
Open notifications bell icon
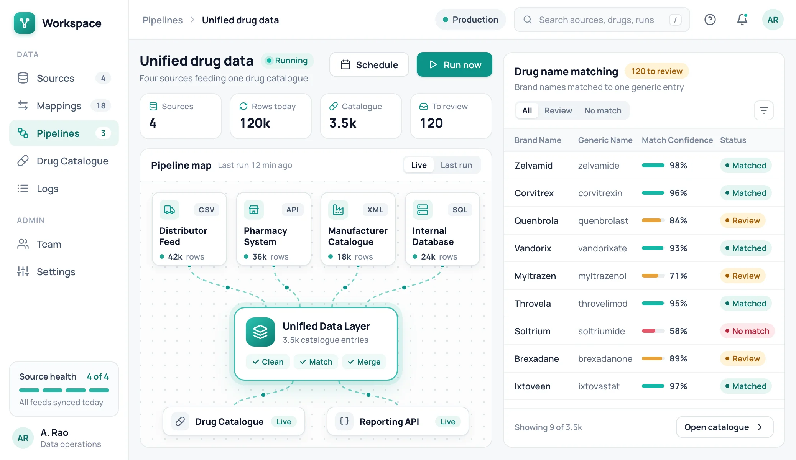742,20
